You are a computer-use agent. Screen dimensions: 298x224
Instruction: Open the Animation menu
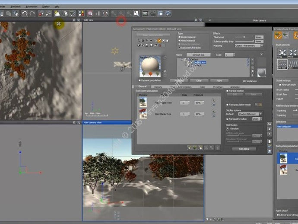[x=16, y=6]
